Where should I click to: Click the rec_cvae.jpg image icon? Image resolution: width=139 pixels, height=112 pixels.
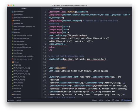[13, 50]
